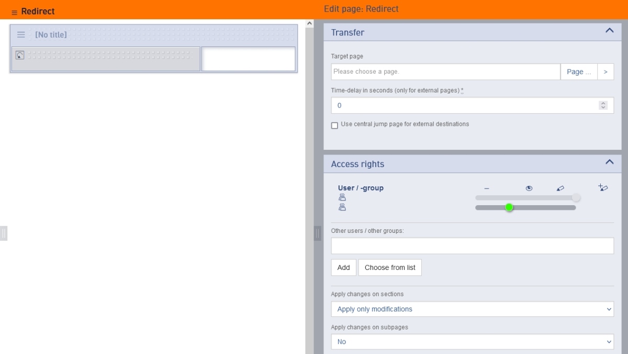Click the pencil edit-rights icon

click(560, 188)
